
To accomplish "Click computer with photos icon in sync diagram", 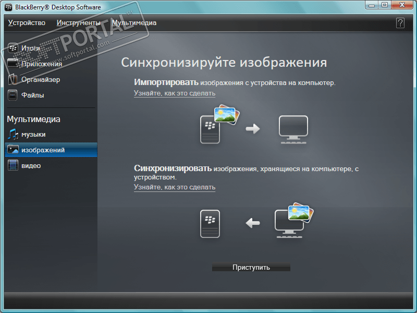I will point(294,220).
